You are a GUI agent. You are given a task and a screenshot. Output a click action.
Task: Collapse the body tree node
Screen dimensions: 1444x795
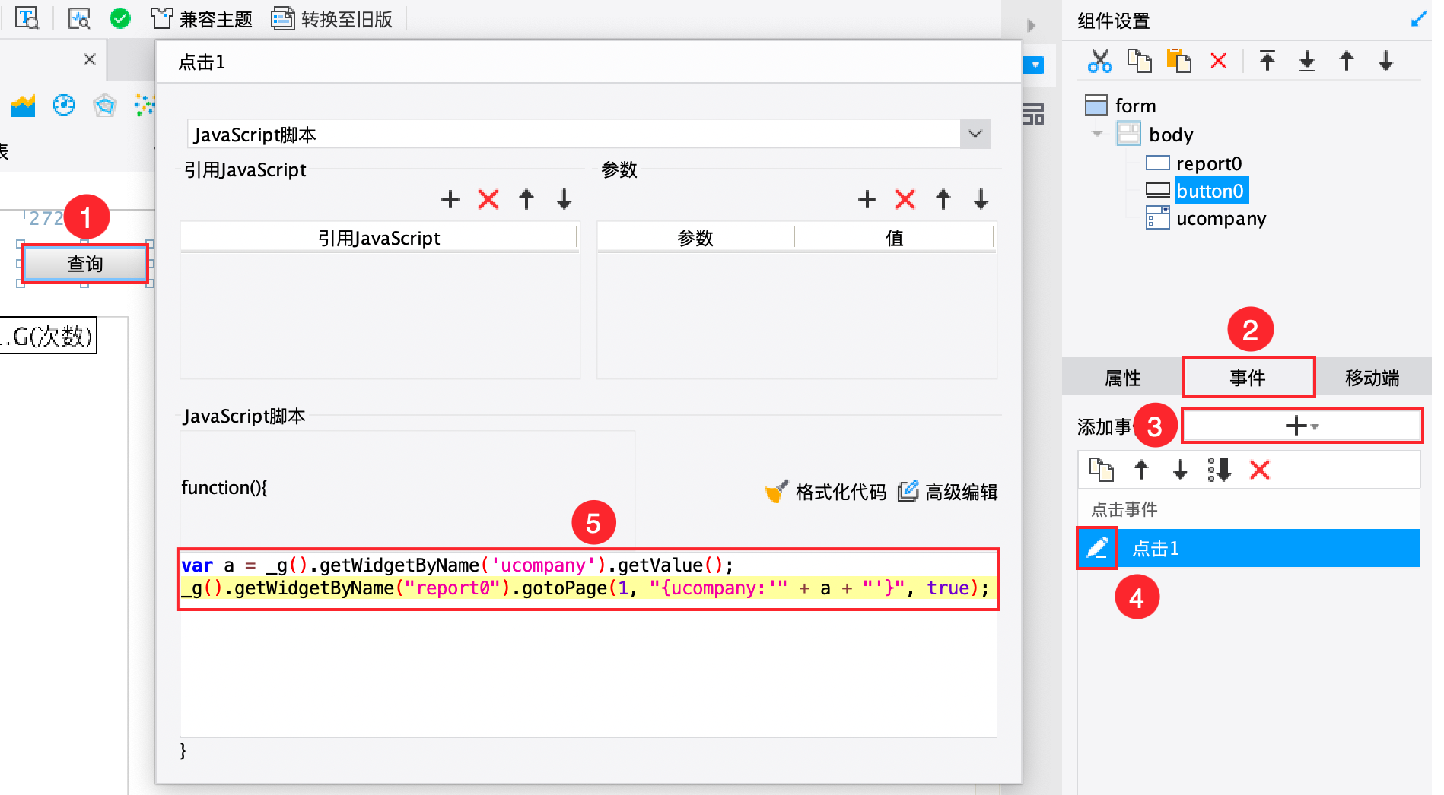[x=1096, y=134]
